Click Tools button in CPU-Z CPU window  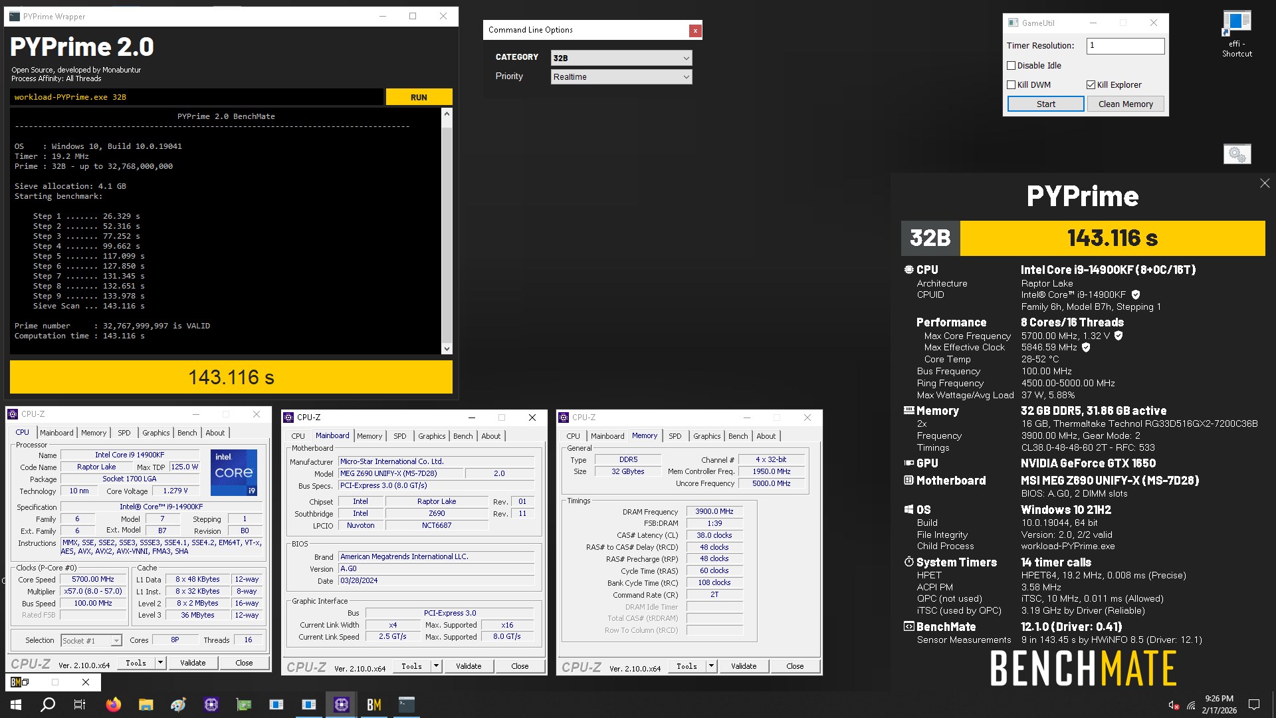[x=136, y=663]
